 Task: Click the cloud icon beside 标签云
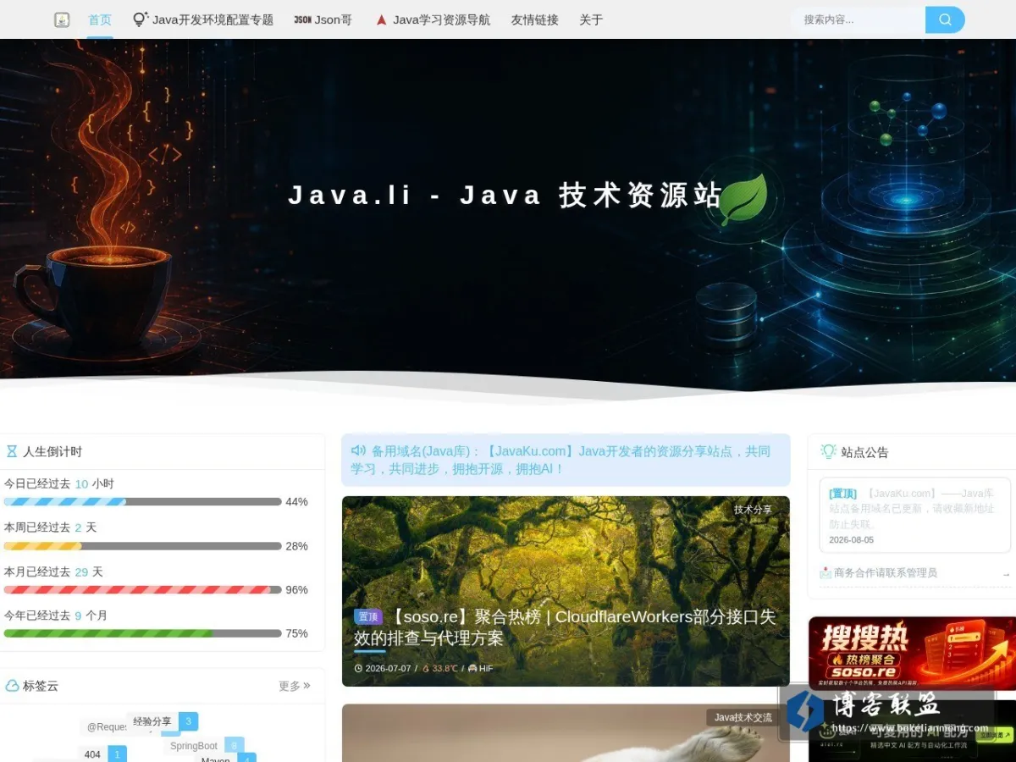(12, 685)
